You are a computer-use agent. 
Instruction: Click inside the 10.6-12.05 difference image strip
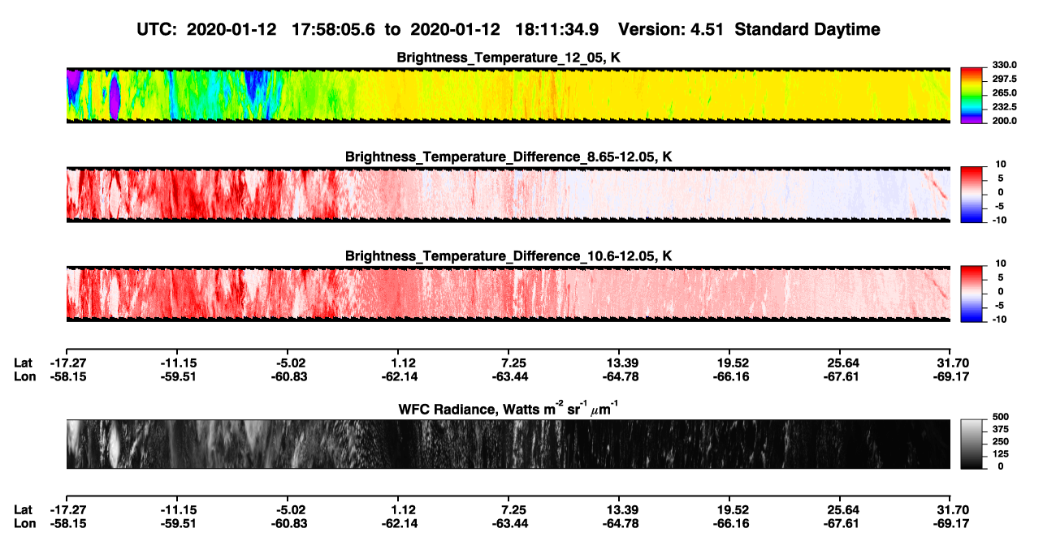click(x=509, y=293)
